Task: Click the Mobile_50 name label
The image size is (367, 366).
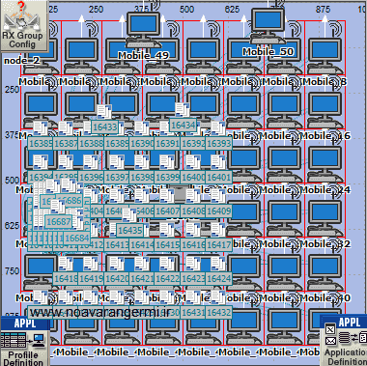Action: (268, 52)
